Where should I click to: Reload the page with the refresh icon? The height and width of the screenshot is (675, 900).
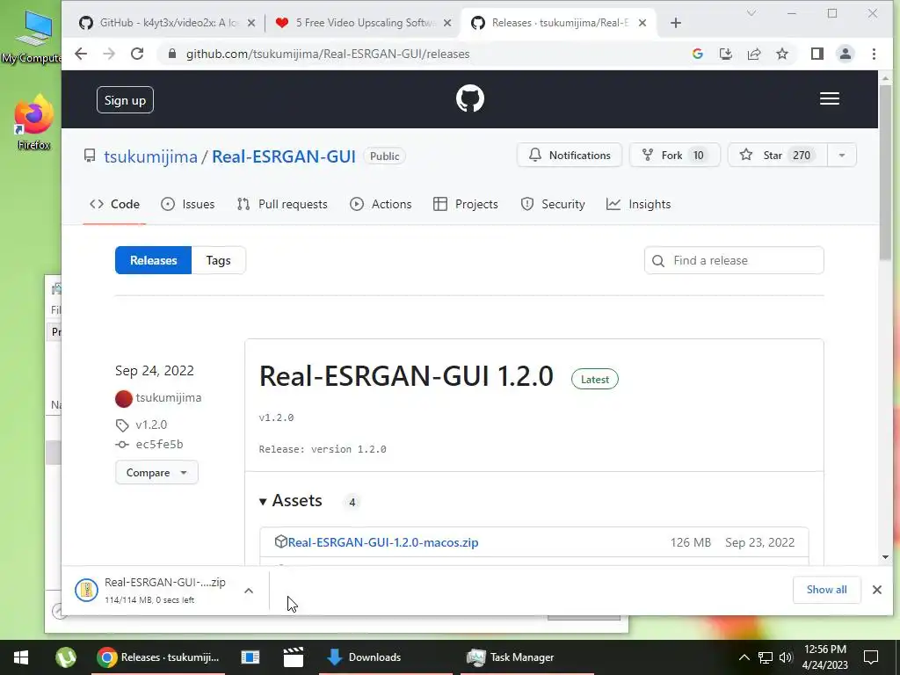tap(137, 54)
